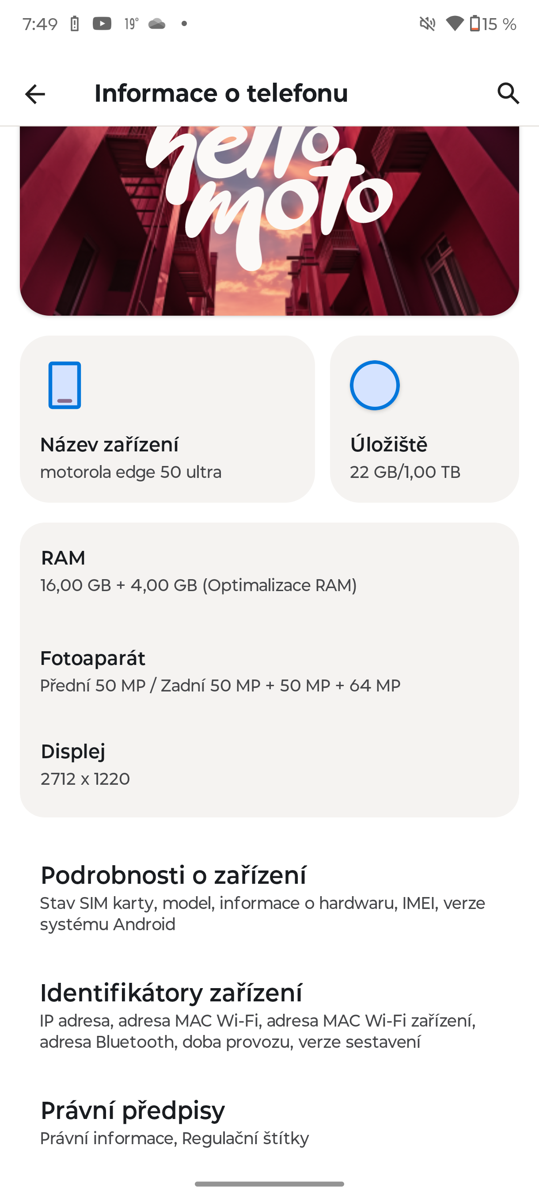This screenshot has width=539, height=1199.
Task: Tap the Wi-Fi status icon
Action: (454, 23)
